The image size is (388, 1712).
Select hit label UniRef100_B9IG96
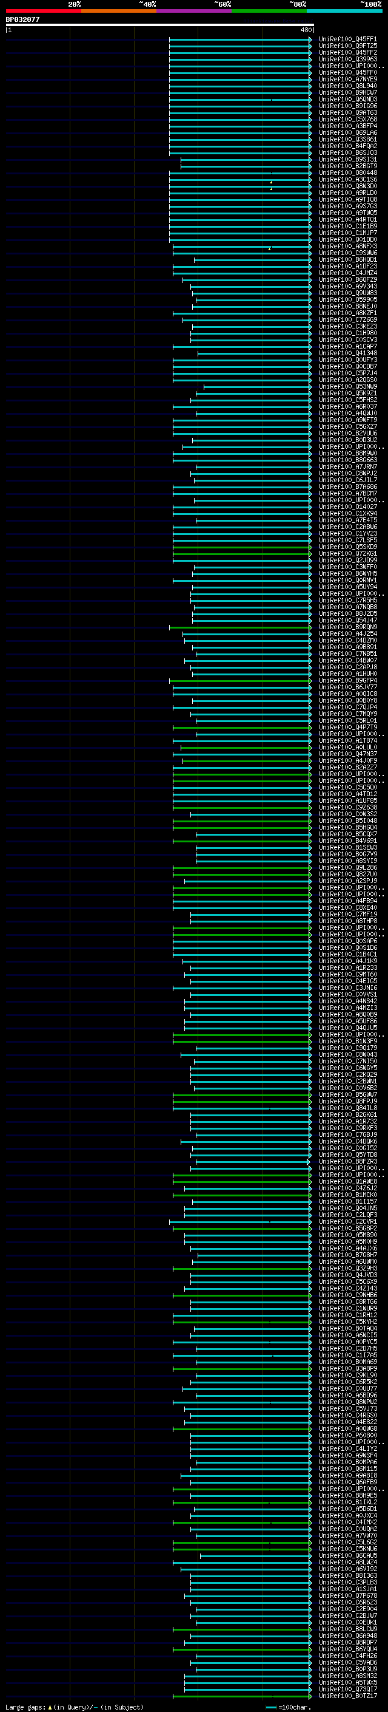[x=347, y=106]
